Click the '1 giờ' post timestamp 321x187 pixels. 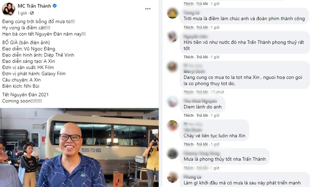pyautogui.click(x=22, y=13)
